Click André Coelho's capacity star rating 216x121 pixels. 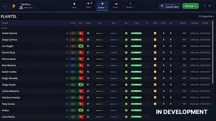[100, 72]
